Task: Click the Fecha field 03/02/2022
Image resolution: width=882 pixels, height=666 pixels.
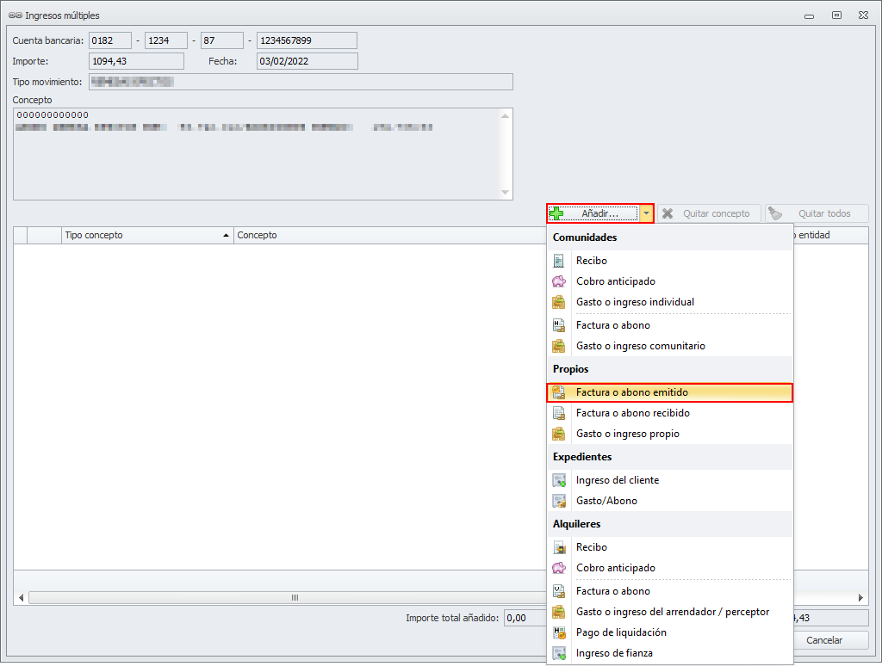Action: pyautogui.click(x=307, y=61)
